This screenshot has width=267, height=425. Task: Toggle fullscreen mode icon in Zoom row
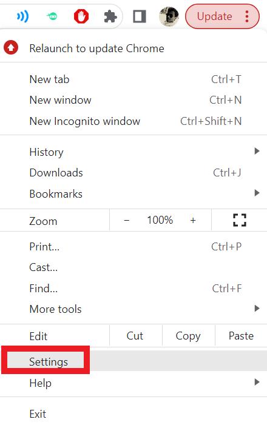pos(240,220)
